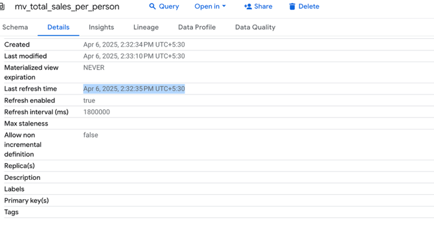Click the NEVER expiration value

click(94, 68)
